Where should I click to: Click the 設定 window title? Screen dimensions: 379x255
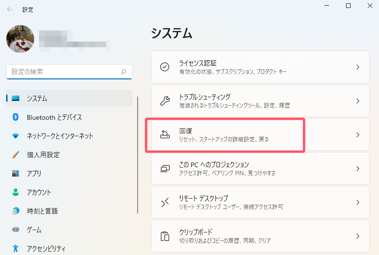pyautogui.click(x=28, y=10)
